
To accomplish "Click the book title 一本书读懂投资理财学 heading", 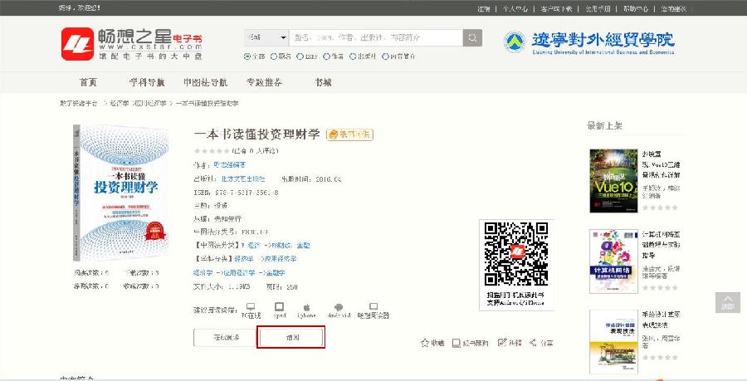I will point(256,134).
